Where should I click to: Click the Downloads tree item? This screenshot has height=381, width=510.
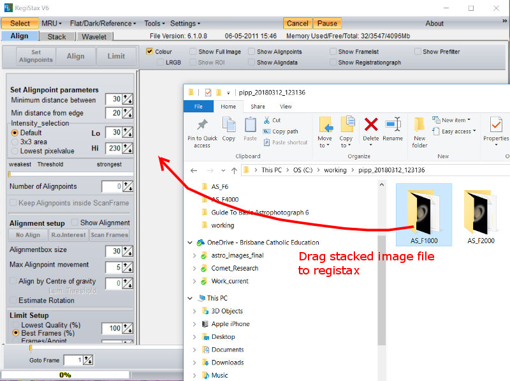228,362
